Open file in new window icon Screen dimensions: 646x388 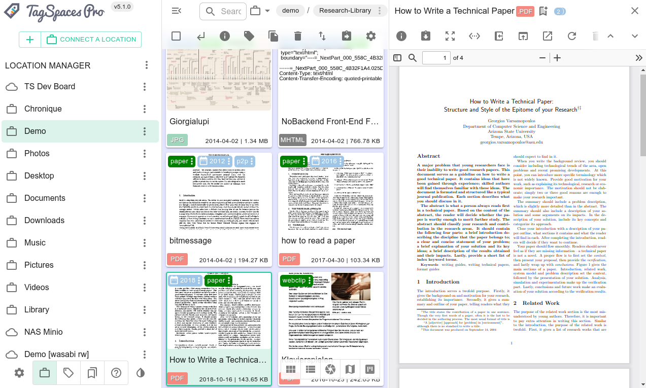tap(523, 36)
